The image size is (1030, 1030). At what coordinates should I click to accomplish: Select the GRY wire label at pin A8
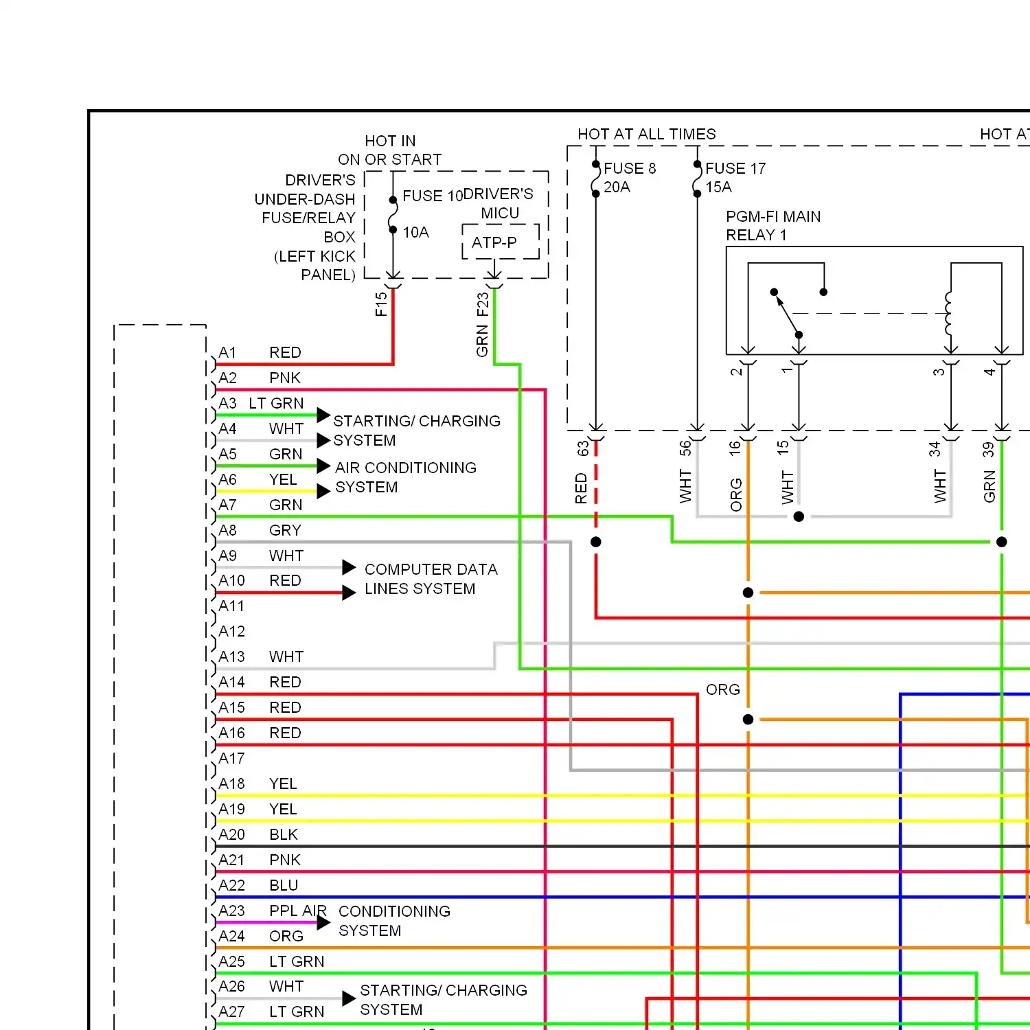285,530
